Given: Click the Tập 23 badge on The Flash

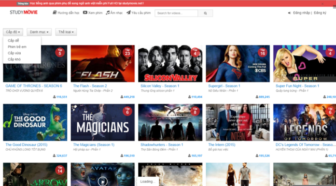Looking at the screenshot, I should pyautogui.click(x=127, y=52).
